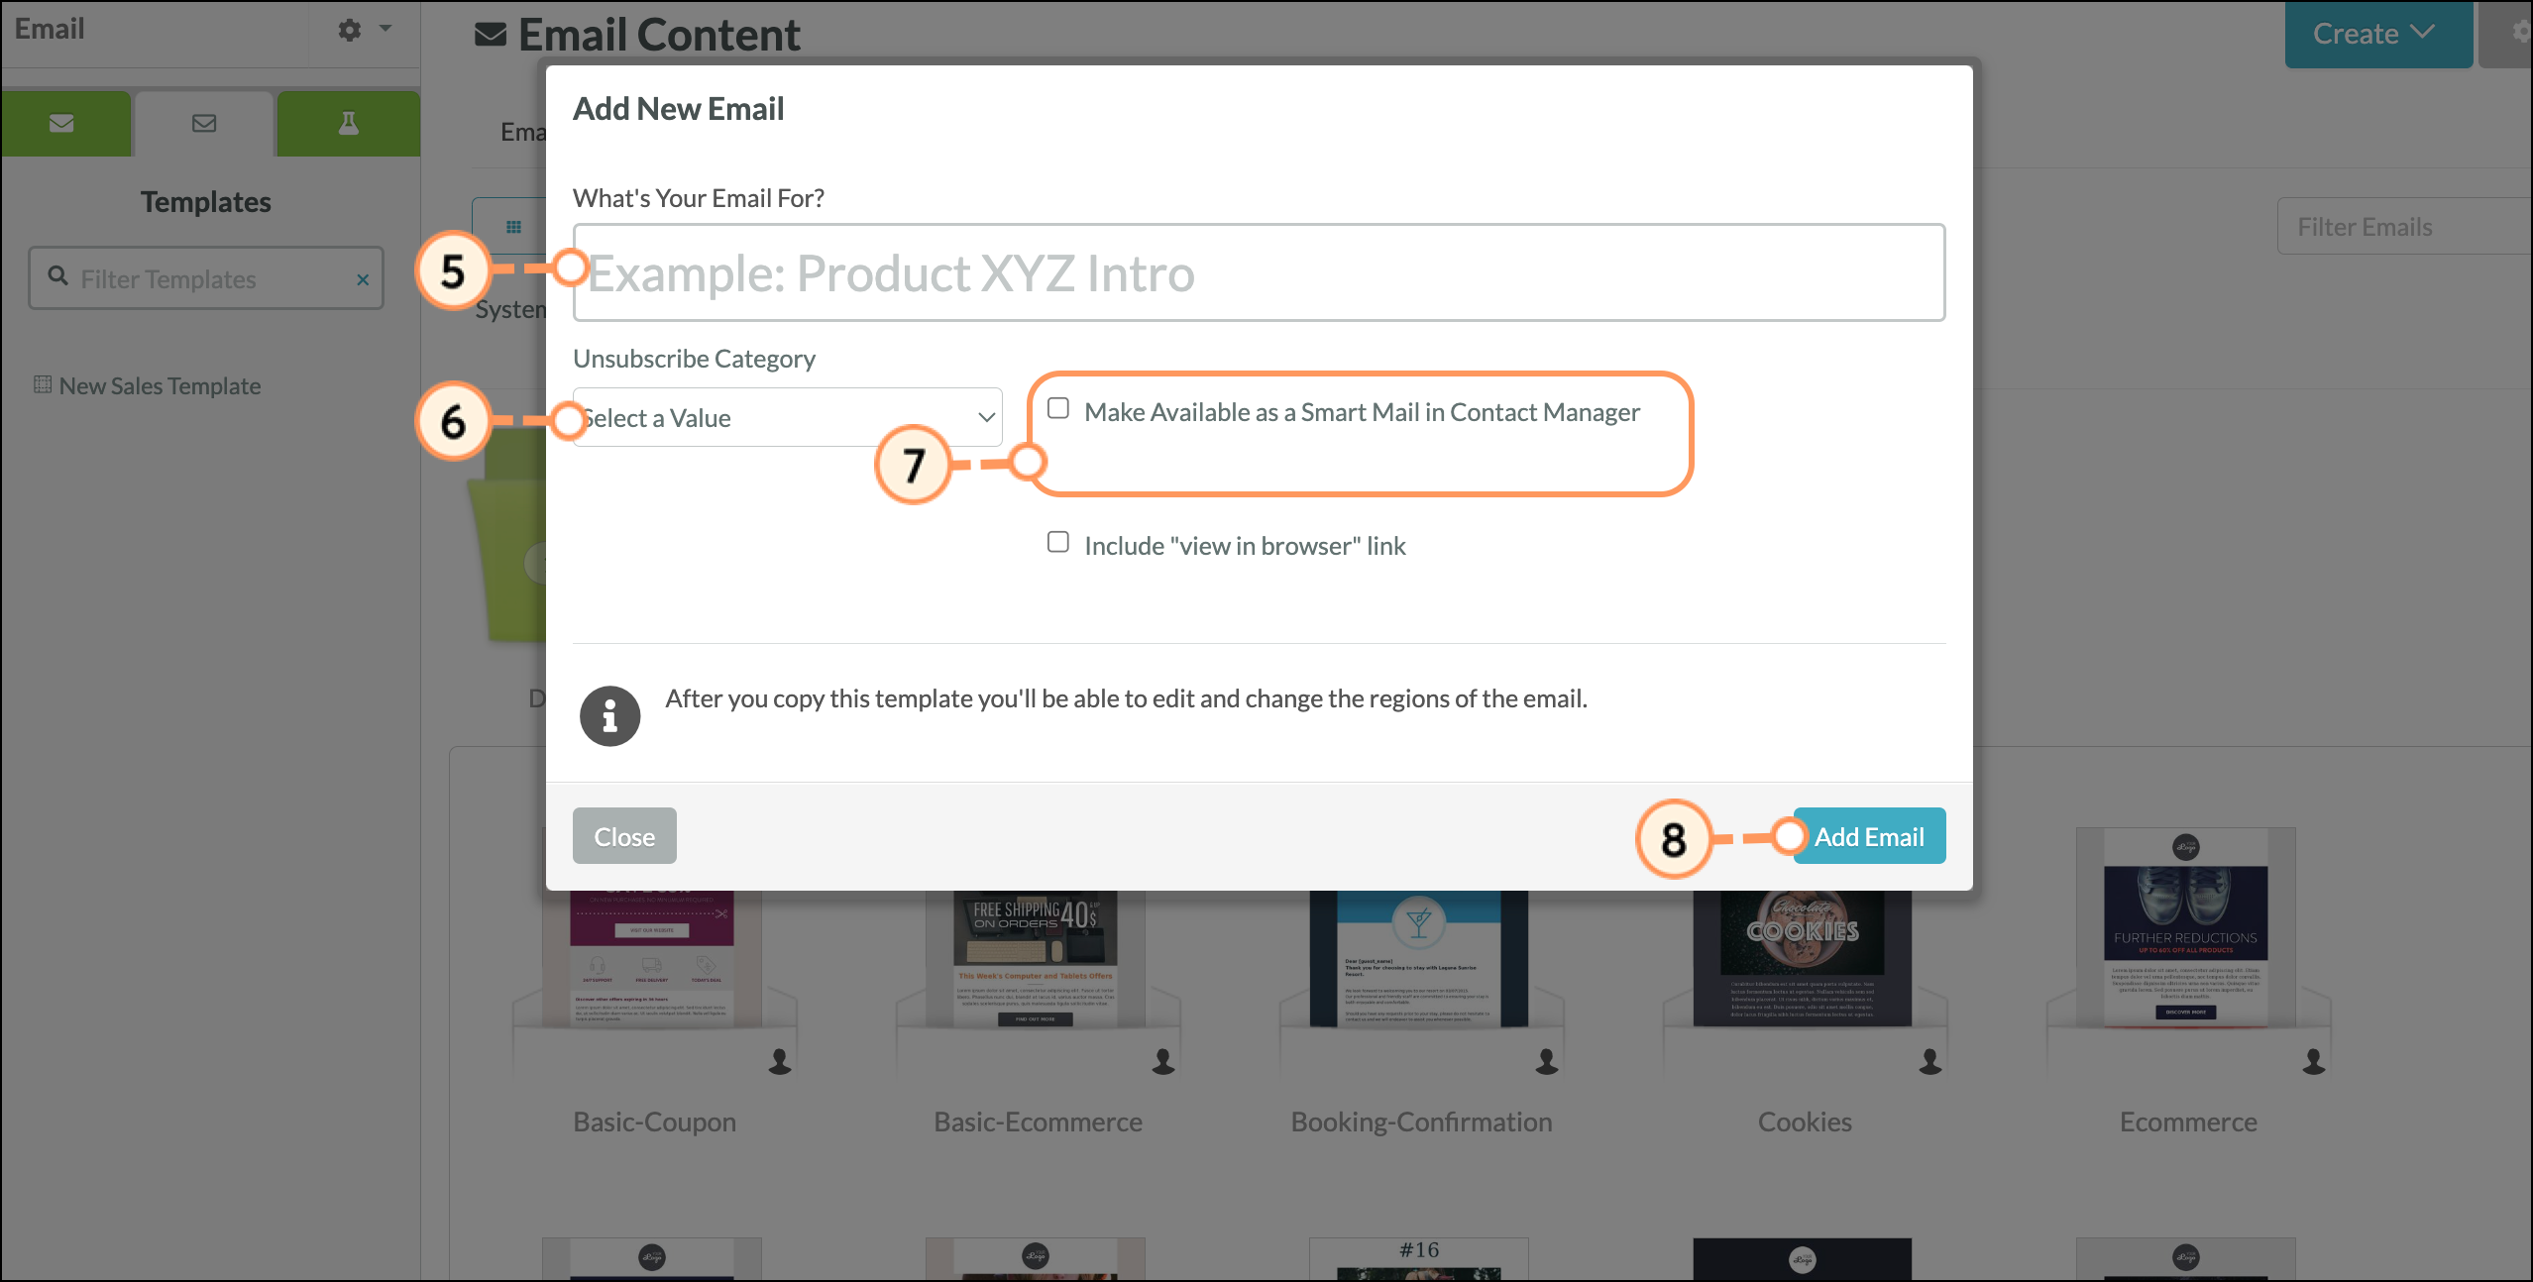The height and width of the screenshot is (1282, 2533).
Task: Open the email settings gear icon
Action: [x=349, y=30]
